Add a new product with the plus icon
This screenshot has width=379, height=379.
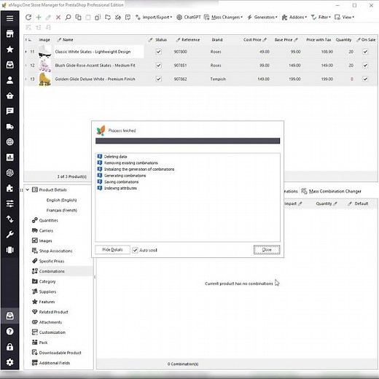[x=39, y=17]
